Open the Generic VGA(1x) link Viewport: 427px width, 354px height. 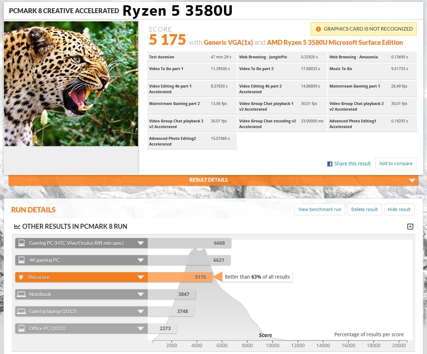click(228, 43)
